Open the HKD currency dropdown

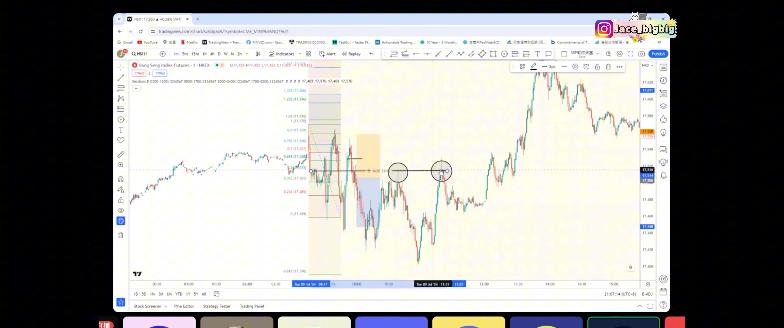pos(647,65)
